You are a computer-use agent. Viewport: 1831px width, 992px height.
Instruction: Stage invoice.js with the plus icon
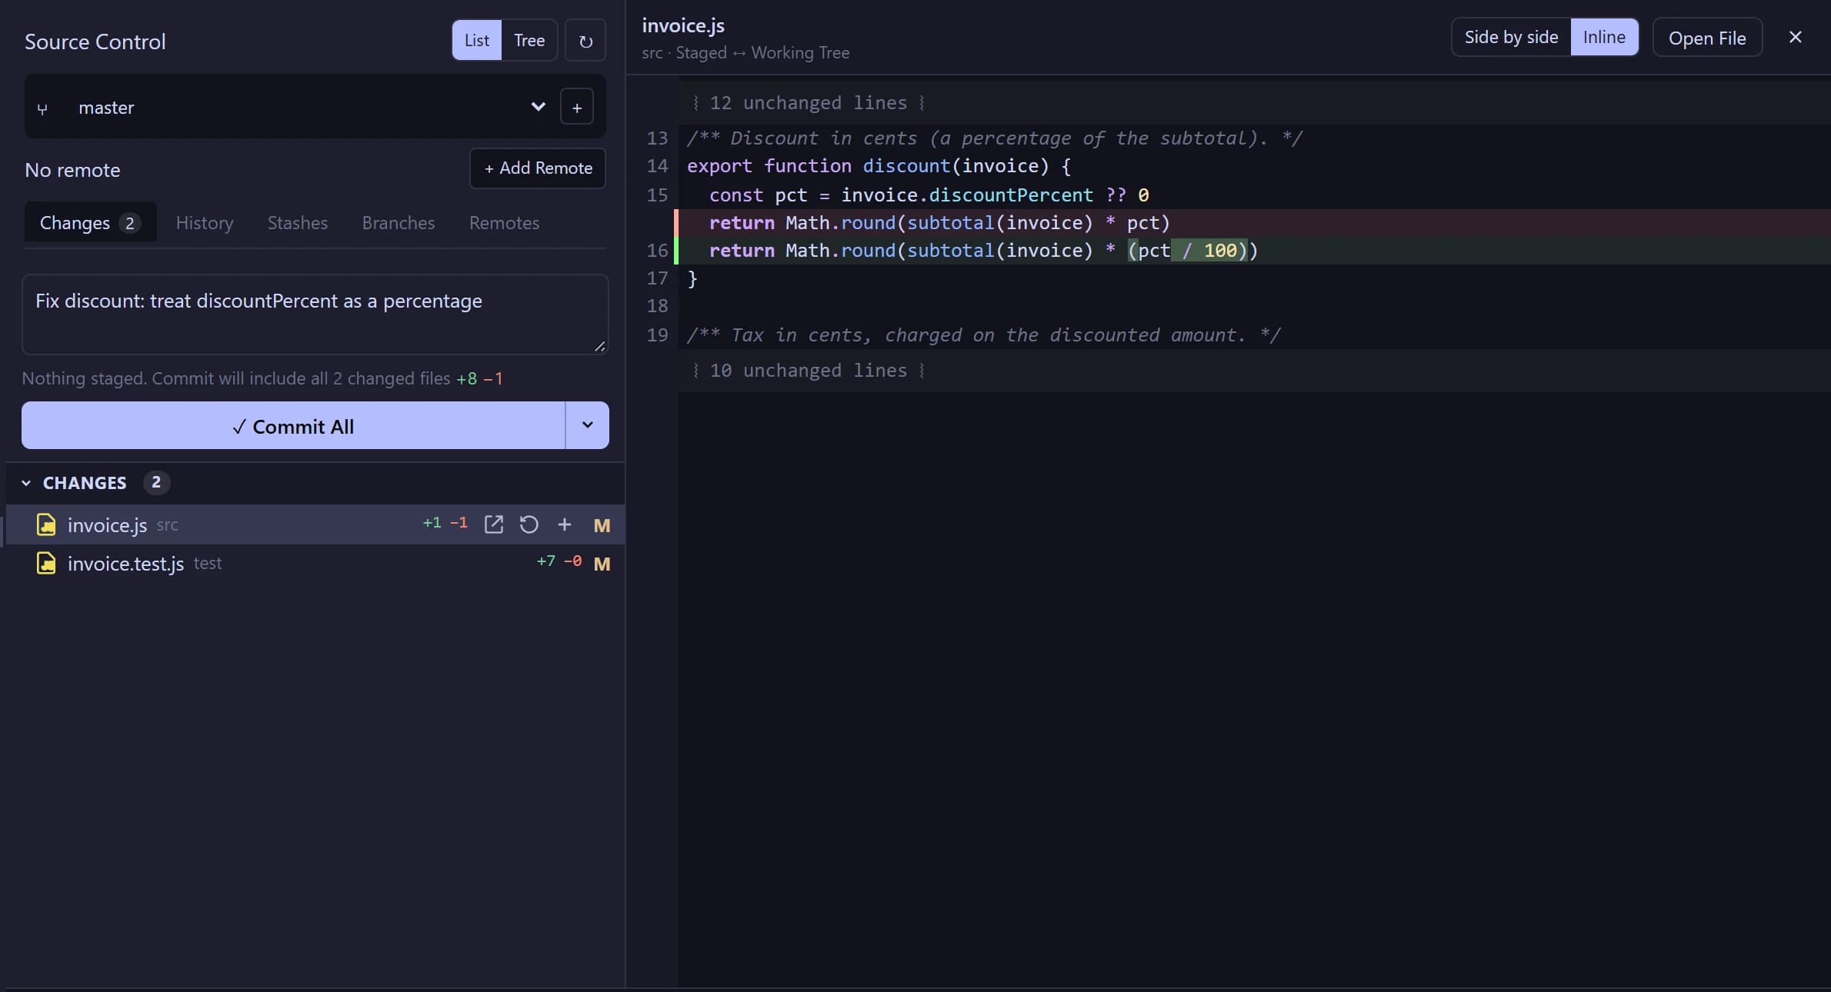pos(564,524)
